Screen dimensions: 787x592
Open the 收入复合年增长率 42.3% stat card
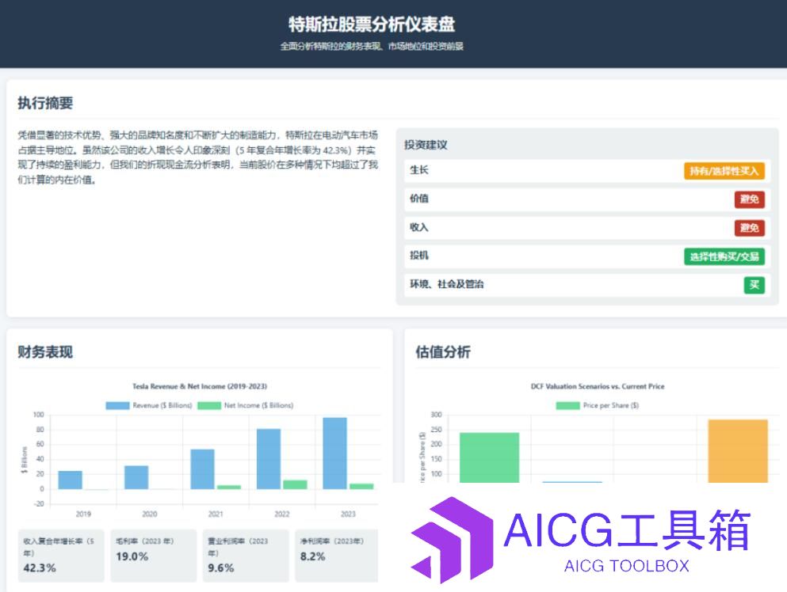(x=61, y=556)
